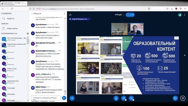Select the BigBlueButton browser tab

click(x=14, y=4)
